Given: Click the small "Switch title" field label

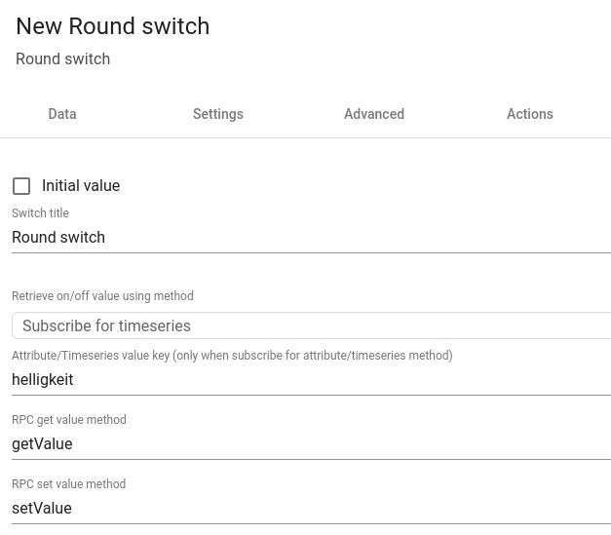Looking at the screenshot, I should [x=40, y=213].
